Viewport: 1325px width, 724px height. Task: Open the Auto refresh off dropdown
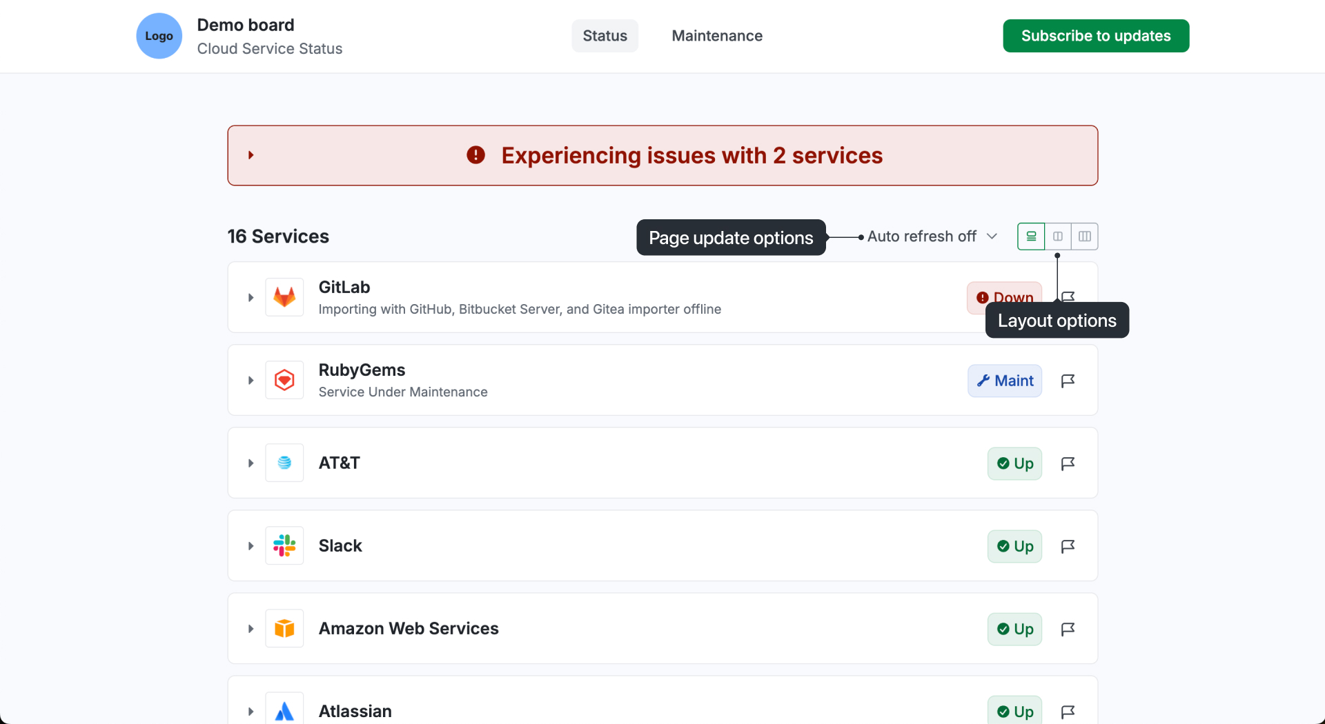[932, 237]
